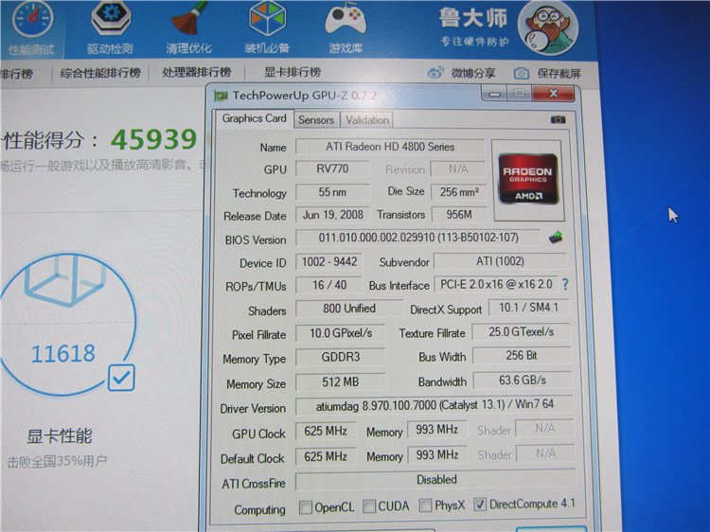Toggle the CUDA checkbox
The height and width of the screenshot is (532, 710).
tap(369, 506)
